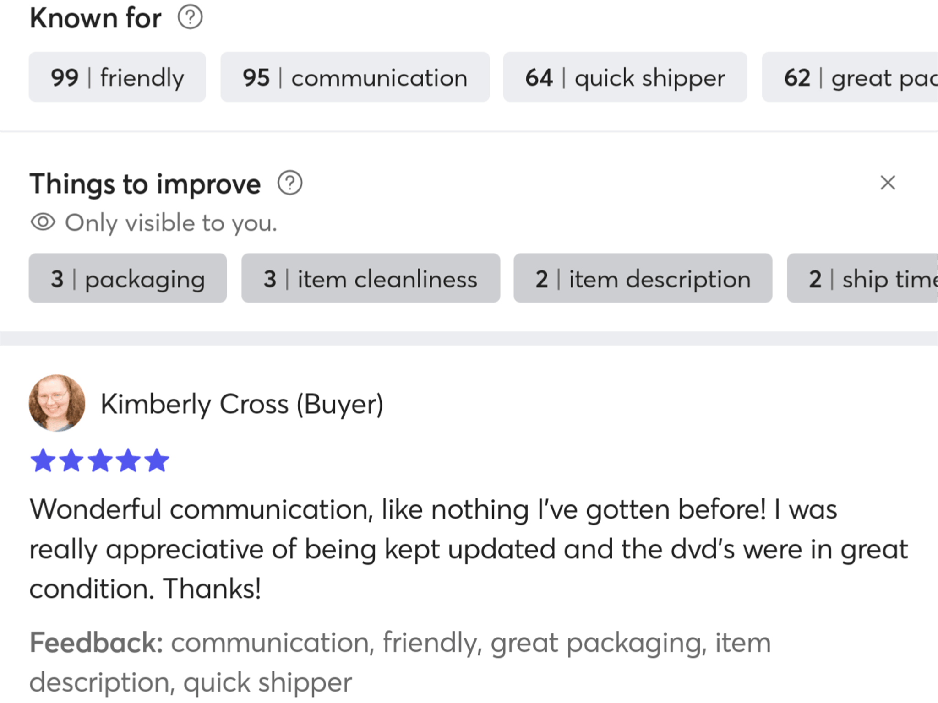Choose the 3 item cleanliness tag

point(371,278)
